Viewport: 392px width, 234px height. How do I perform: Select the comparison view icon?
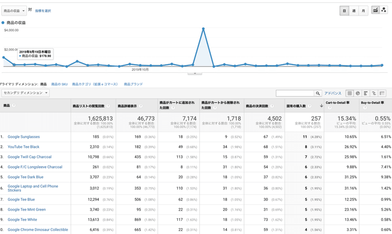[x=374, y=93]
